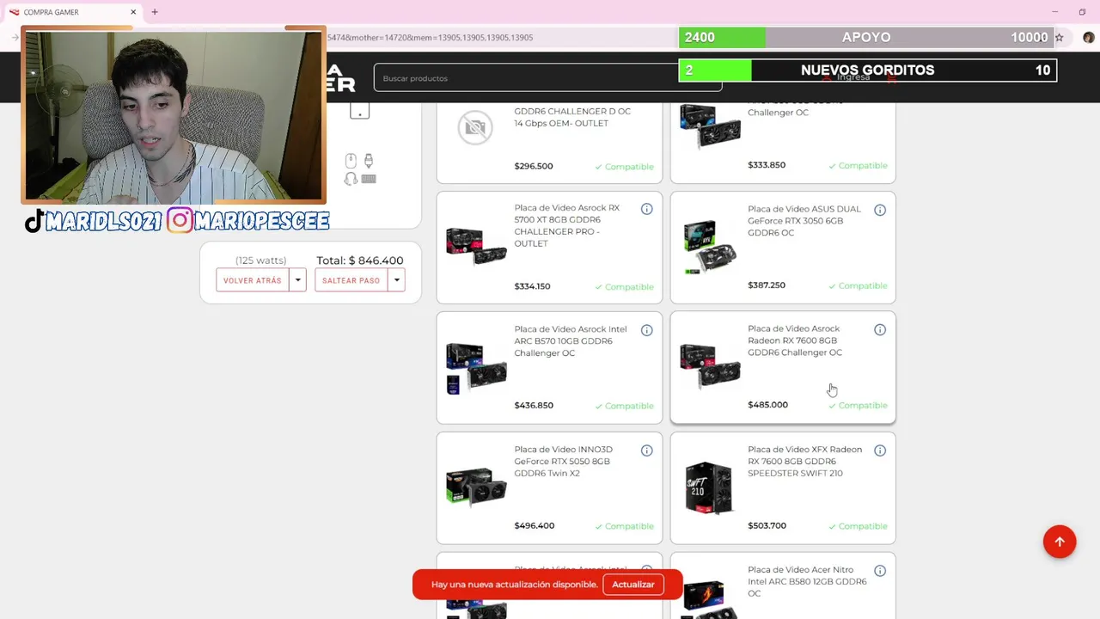Viewport: 1100px width, 619px height.
Task: Click the $333.850 price
Action: 767,165
